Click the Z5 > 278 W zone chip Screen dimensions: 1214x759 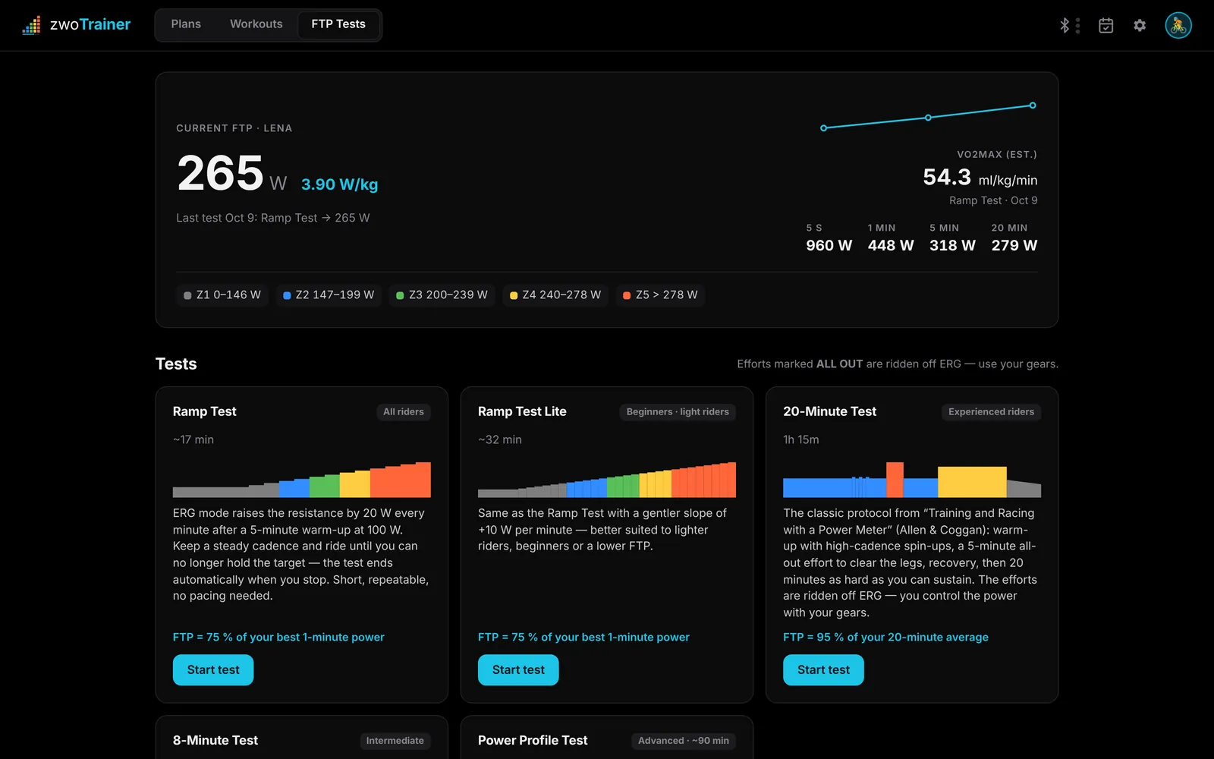click(660, 294)
